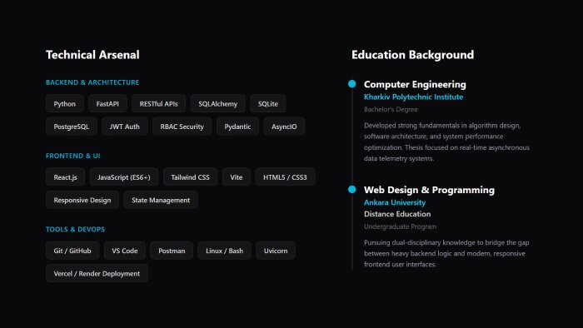Screen dimensions: 583x328
Task: Open the Ankara University link
Action: pos(395,202)
